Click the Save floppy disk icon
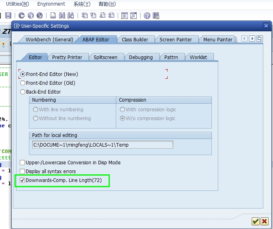The image size is (273, 229). tap(8, 16)
